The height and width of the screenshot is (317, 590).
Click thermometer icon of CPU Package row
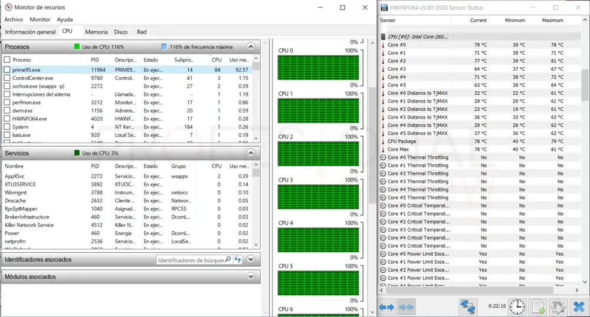pyautogui.click(x=383, y=141)
